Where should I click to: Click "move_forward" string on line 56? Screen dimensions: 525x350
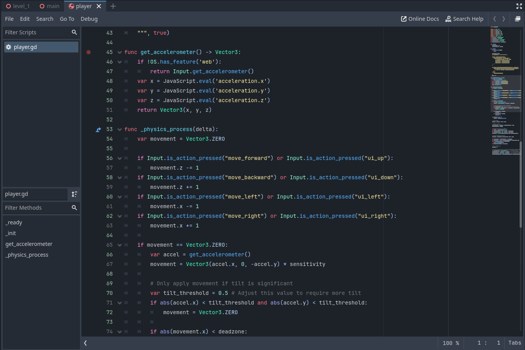247,158
